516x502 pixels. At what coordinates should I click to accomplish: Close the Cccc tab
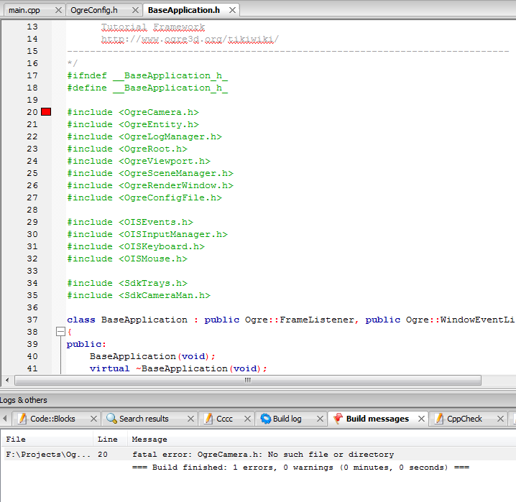(x=247, y=419)
